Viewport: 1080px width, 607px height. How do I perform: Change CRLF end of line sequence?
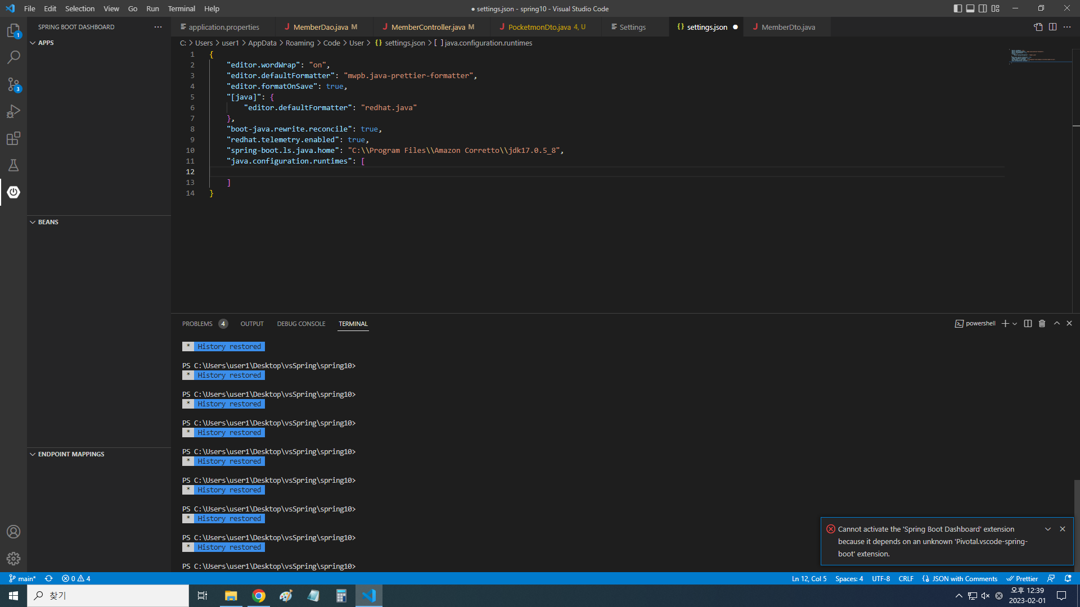[x=906, y=578]
